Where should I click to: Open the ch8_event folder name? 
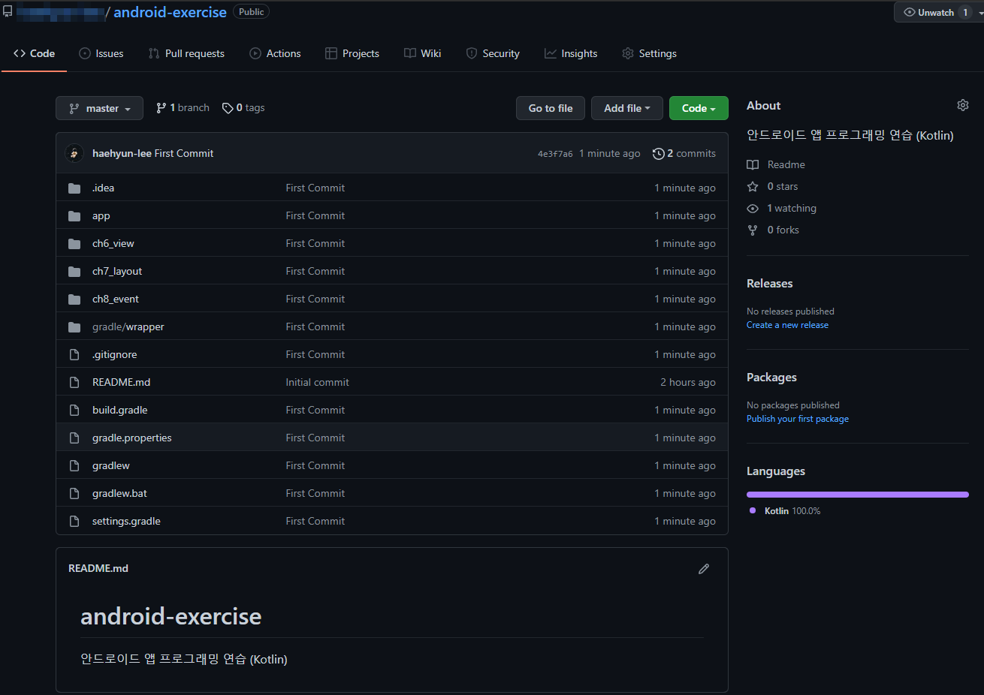116,299
